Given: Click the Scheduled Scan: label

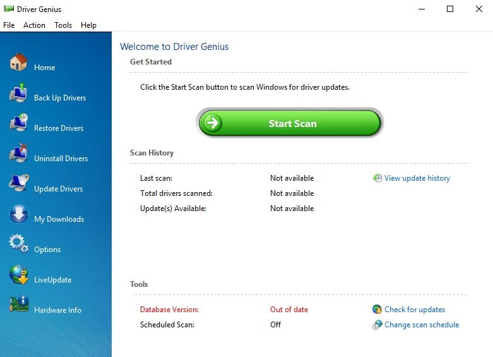Looking at the screenshot, I should point(167,325).
